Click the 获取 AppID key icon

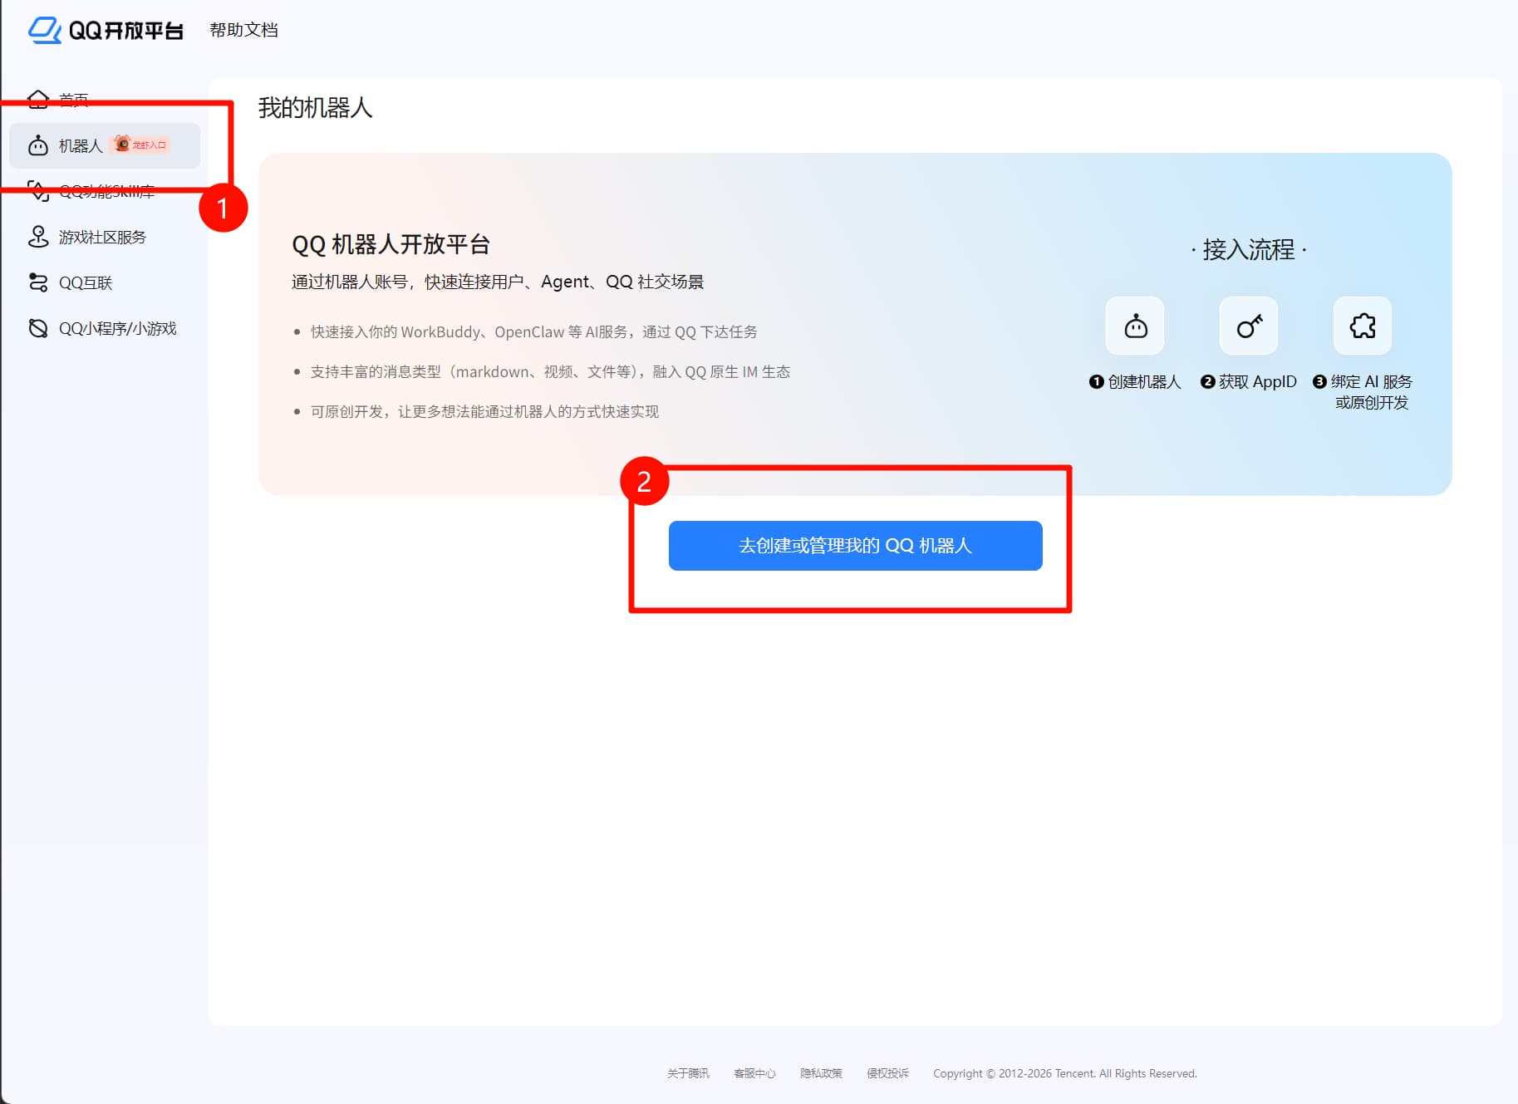click(1249, 326)
